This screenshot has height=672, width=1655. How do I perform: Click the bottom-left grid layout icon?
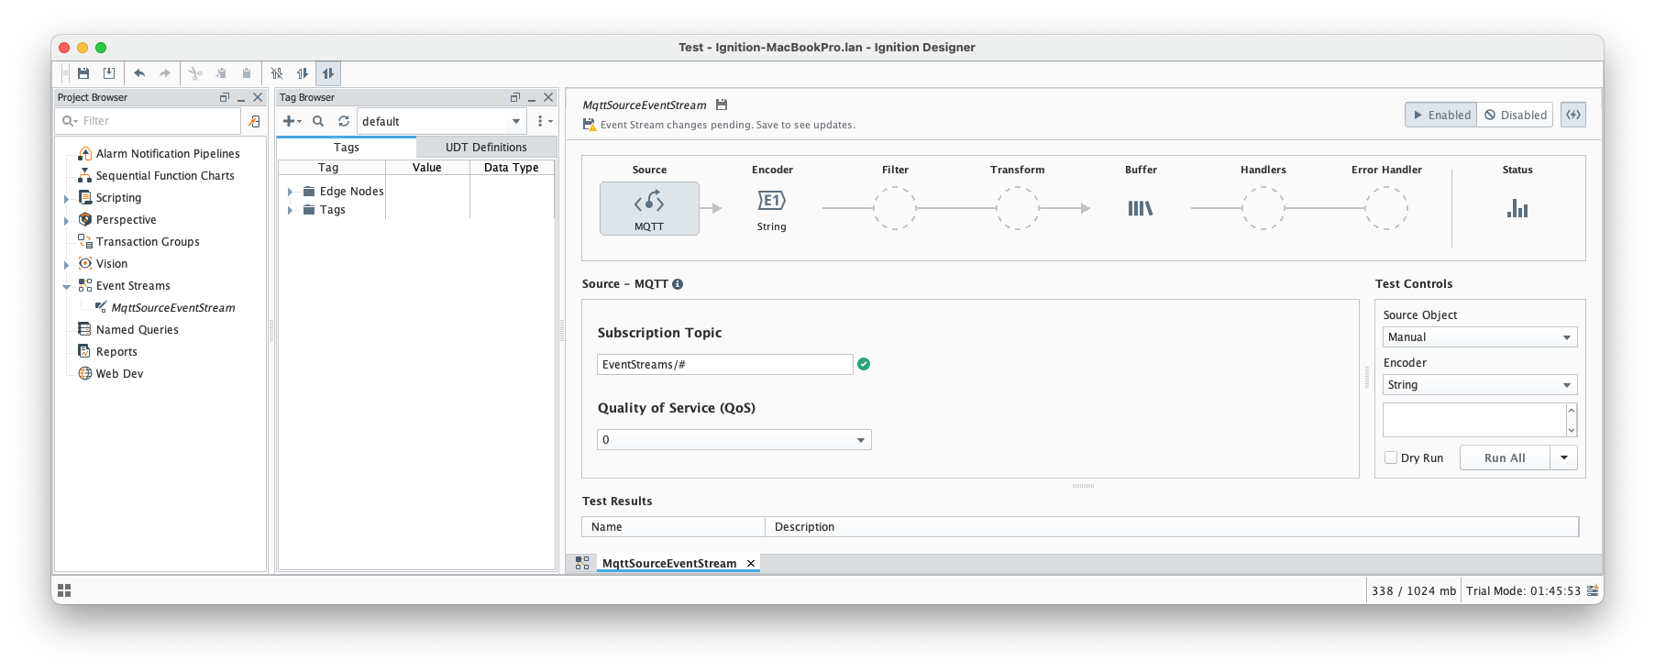(x=64, y=590)
